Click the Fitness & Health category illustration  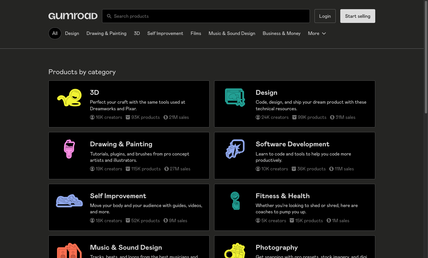235,201
